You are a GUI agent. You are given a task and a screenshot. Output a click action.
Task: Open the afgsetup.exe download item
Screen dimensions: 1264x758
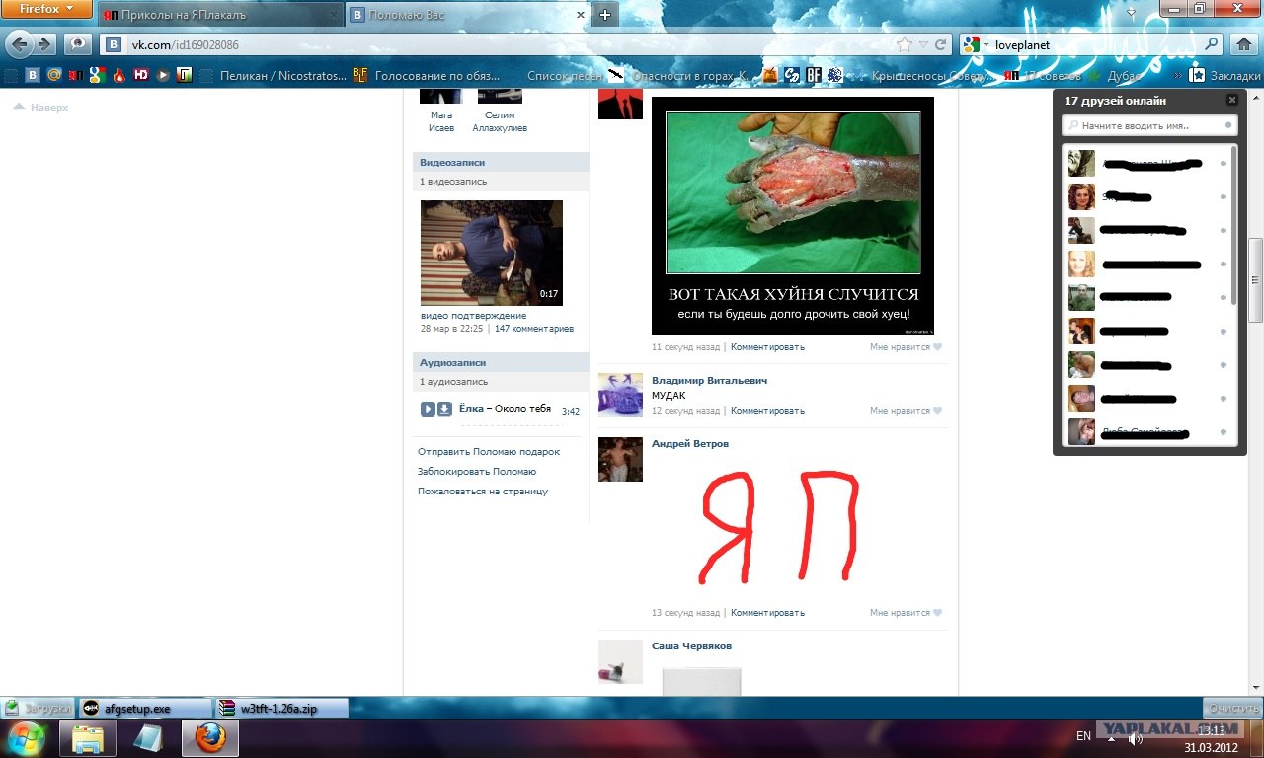146,708
